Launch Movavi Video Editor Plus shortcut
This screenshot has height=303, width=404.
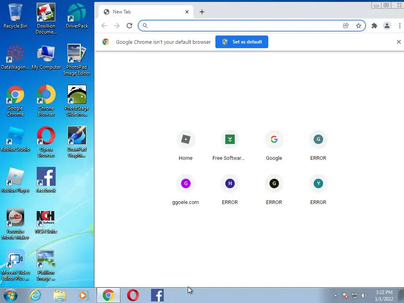tap(15, 265)
